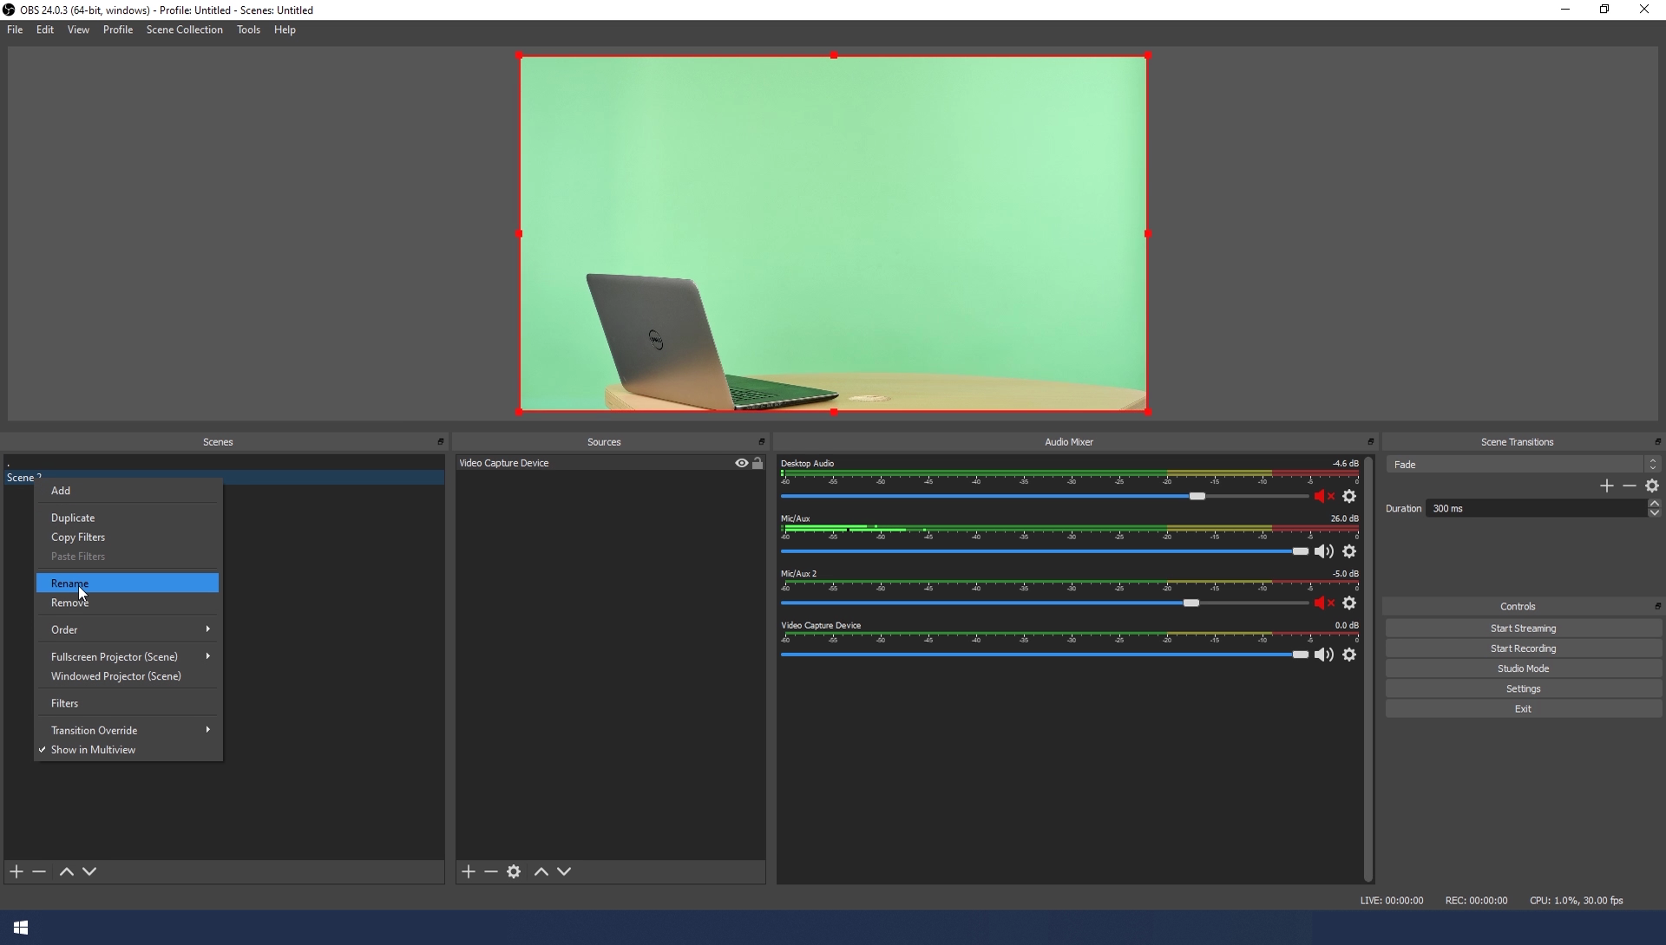Viewport: 1666px width, 945px height.
Task: Click the Mic/Aux volume slider handle
Action: (x=1300, y=551)
